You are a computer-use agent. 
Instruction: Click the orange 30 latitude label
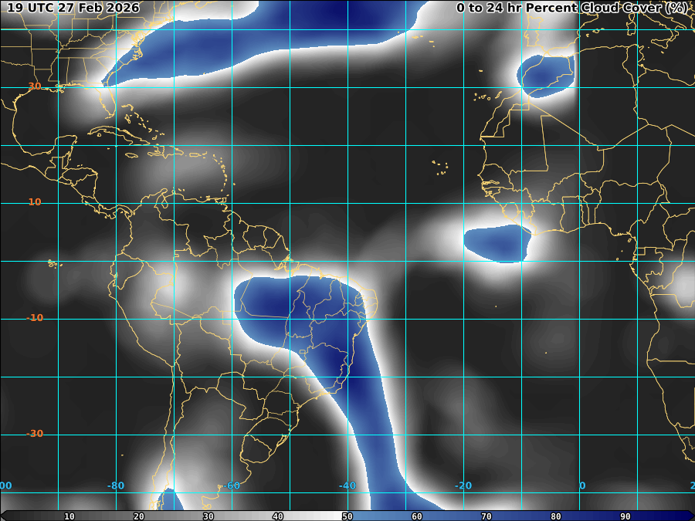[35, 86]
